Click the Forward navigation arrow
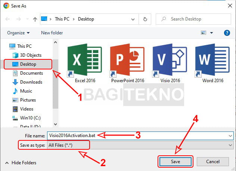 (x=19, y=19)
